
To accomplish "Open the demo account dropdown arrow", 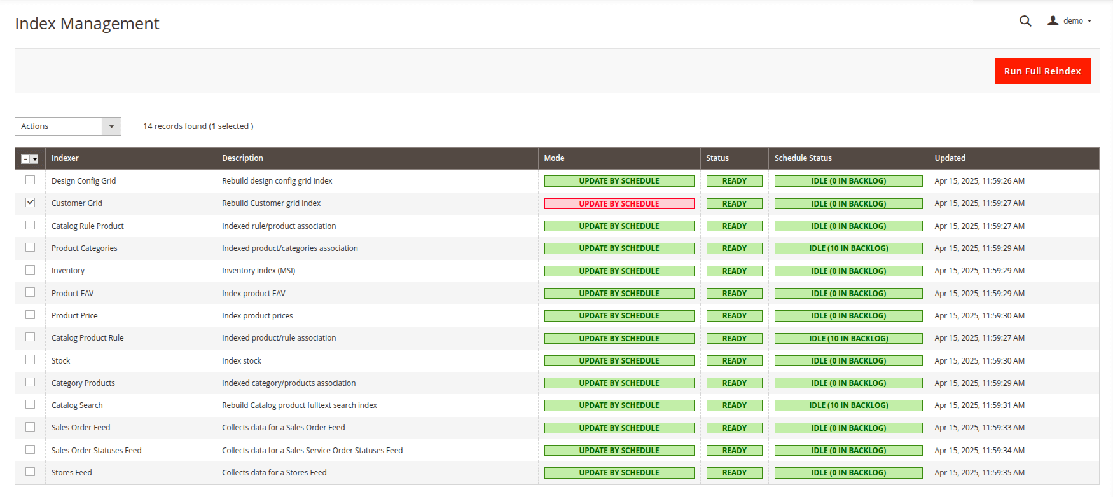I will click(1089, 21).
